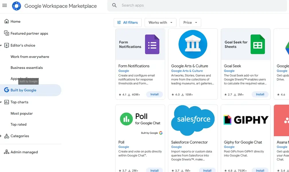
Task: Open the Form Notifications title
Action: pos(134,66)
